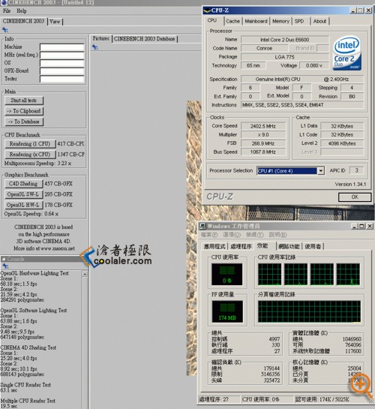The height and width of the screenshot is (409, 375).
Task: Click the PF 使用量 gauge showing 174 MB
Action: coord(227,311)
